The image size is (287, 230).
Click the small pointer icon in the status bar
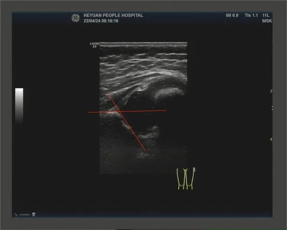click(16, 215)
